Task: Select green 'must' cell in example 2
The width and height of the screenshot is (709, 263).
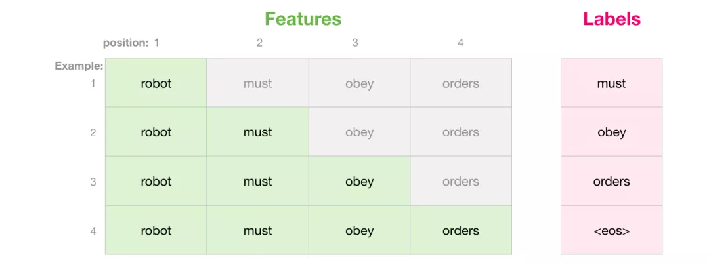Action: click(x=258, y=132)
